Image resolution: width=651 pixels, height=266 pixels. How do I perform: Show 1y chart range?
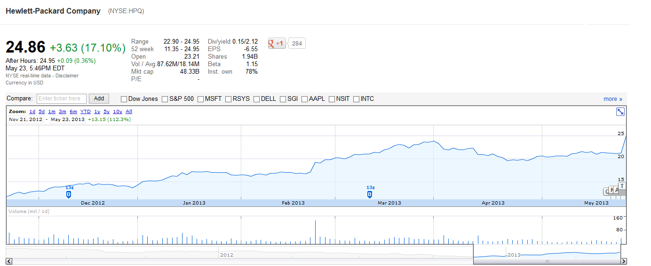click(97, 112)
